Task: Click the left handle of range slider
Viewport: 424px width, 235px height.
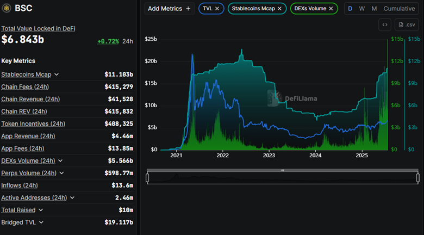Action: click(147, 178)
